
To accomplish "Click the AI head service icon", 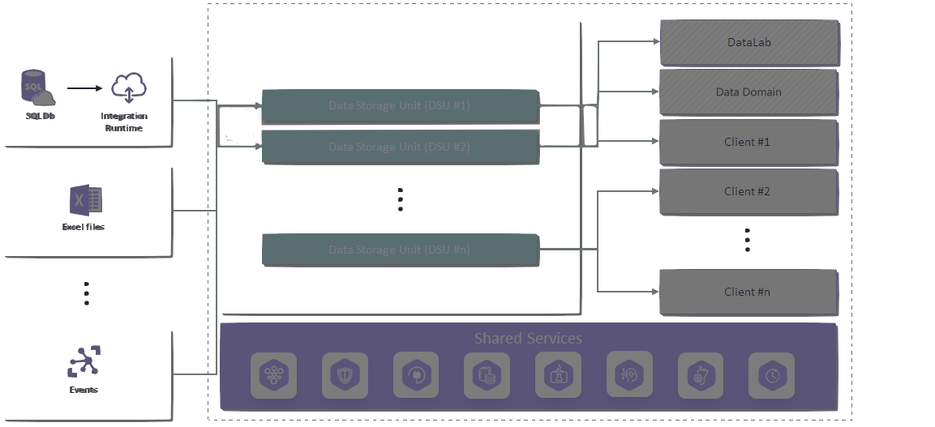I will coord(629,374).
